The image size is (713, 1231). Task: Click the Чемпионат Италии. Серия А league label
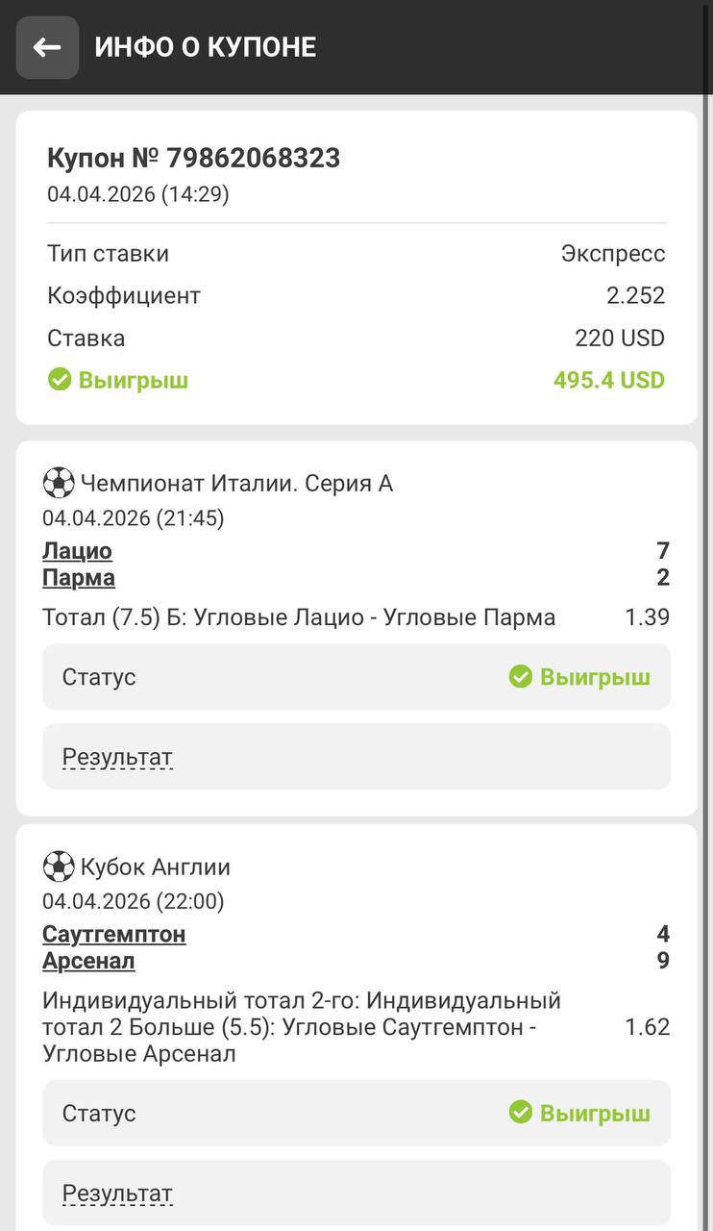point(236,483)
